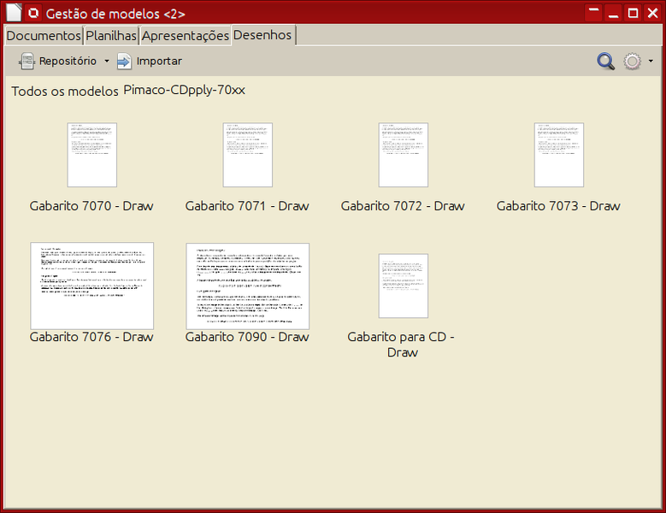Viewport: 666px width, 513px height.
Task: Click the 'Gabarito 7071 - Draw' label
Action: (x=247, y=206)
